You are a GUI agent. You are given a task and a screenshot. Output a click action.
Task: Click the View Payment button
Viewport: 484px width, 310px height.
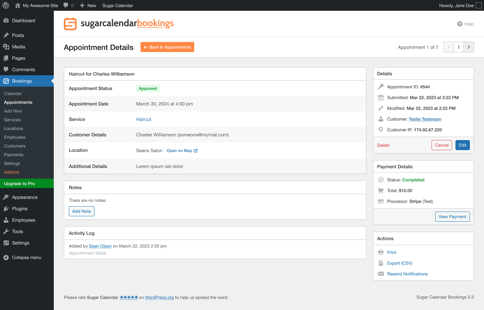point(452,217)
